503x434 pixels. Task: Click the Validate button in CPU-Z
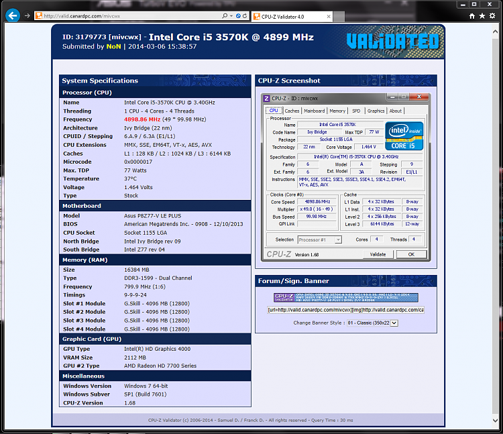click(x=378, y=254)
